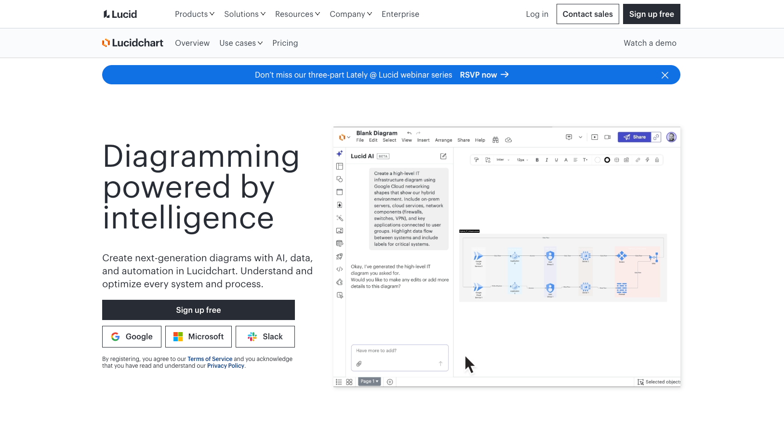
Task: Open the Pricing page
Action: click(285, 43)
